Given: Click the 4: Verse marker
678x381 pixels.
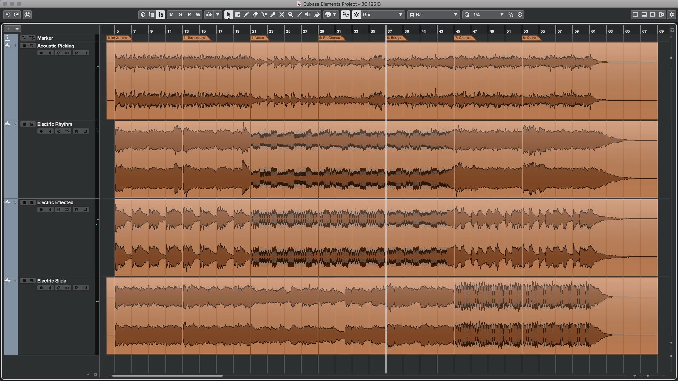Looking at the screenshot, I should [x=258, y=38].
